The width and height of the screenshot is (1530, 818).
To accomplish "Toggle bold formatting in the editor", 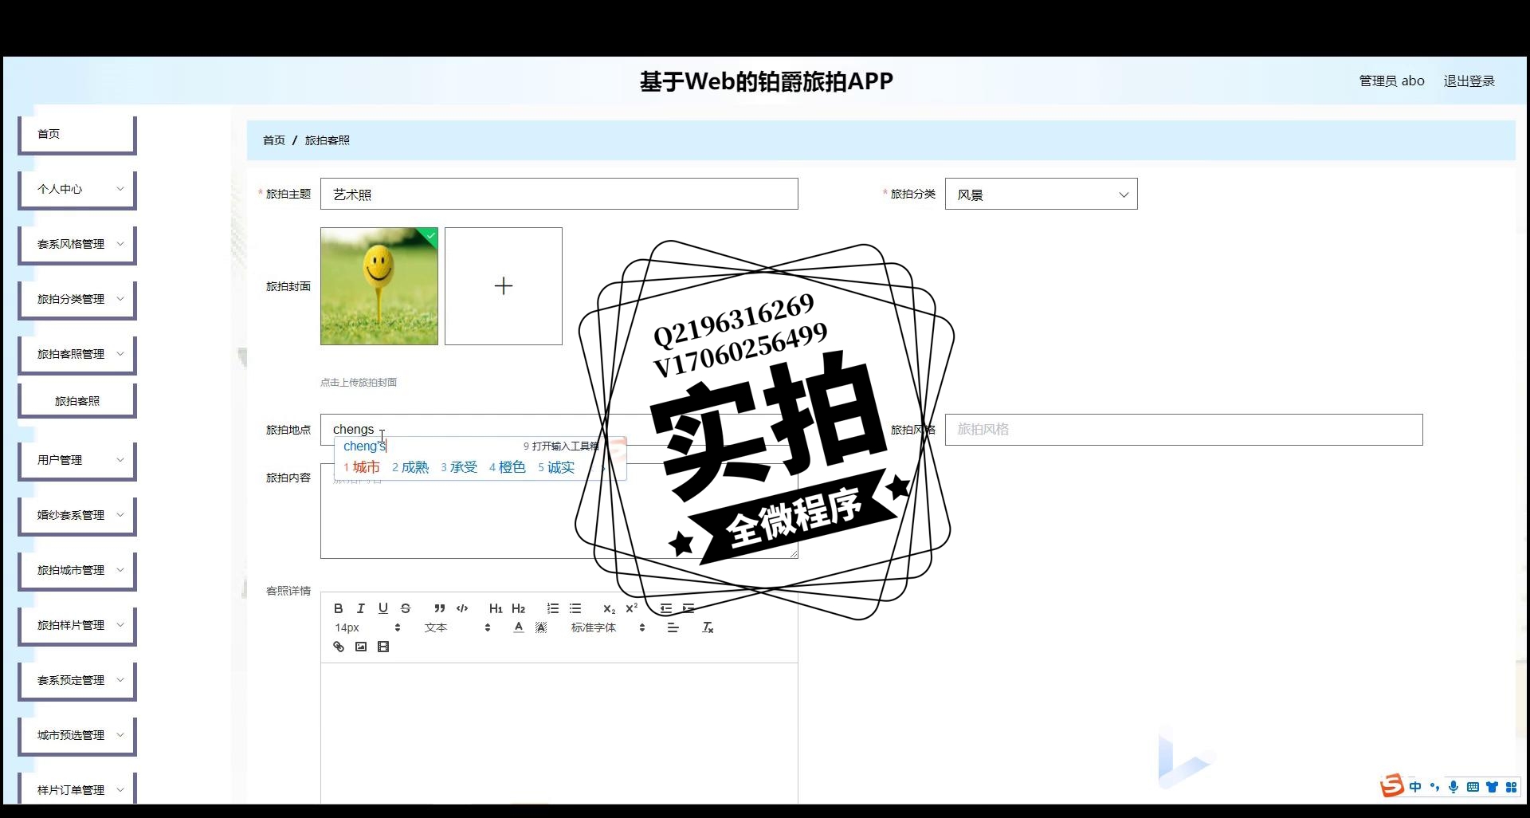I will tap(339, 608).
